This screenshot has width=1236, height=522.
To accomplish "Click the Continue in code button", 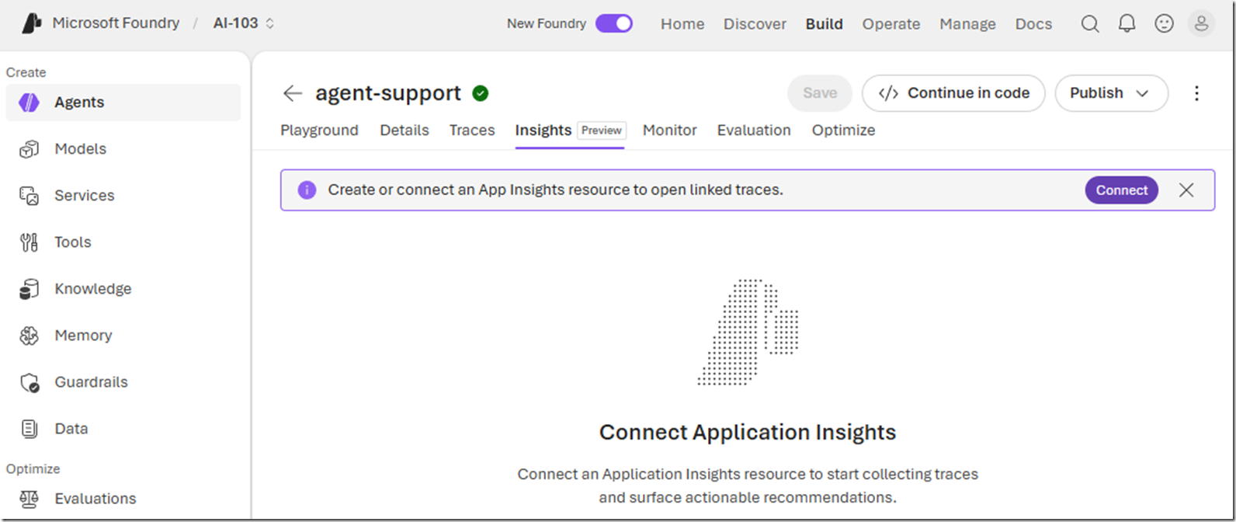I will (x=953, y=93).
